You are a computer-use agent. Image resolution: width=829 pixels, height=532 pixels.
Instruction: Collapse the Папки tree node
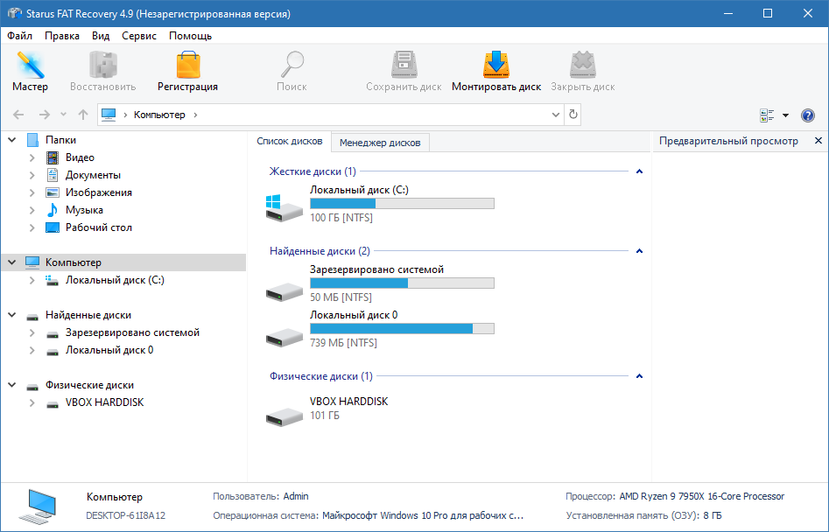coord(12,140)
